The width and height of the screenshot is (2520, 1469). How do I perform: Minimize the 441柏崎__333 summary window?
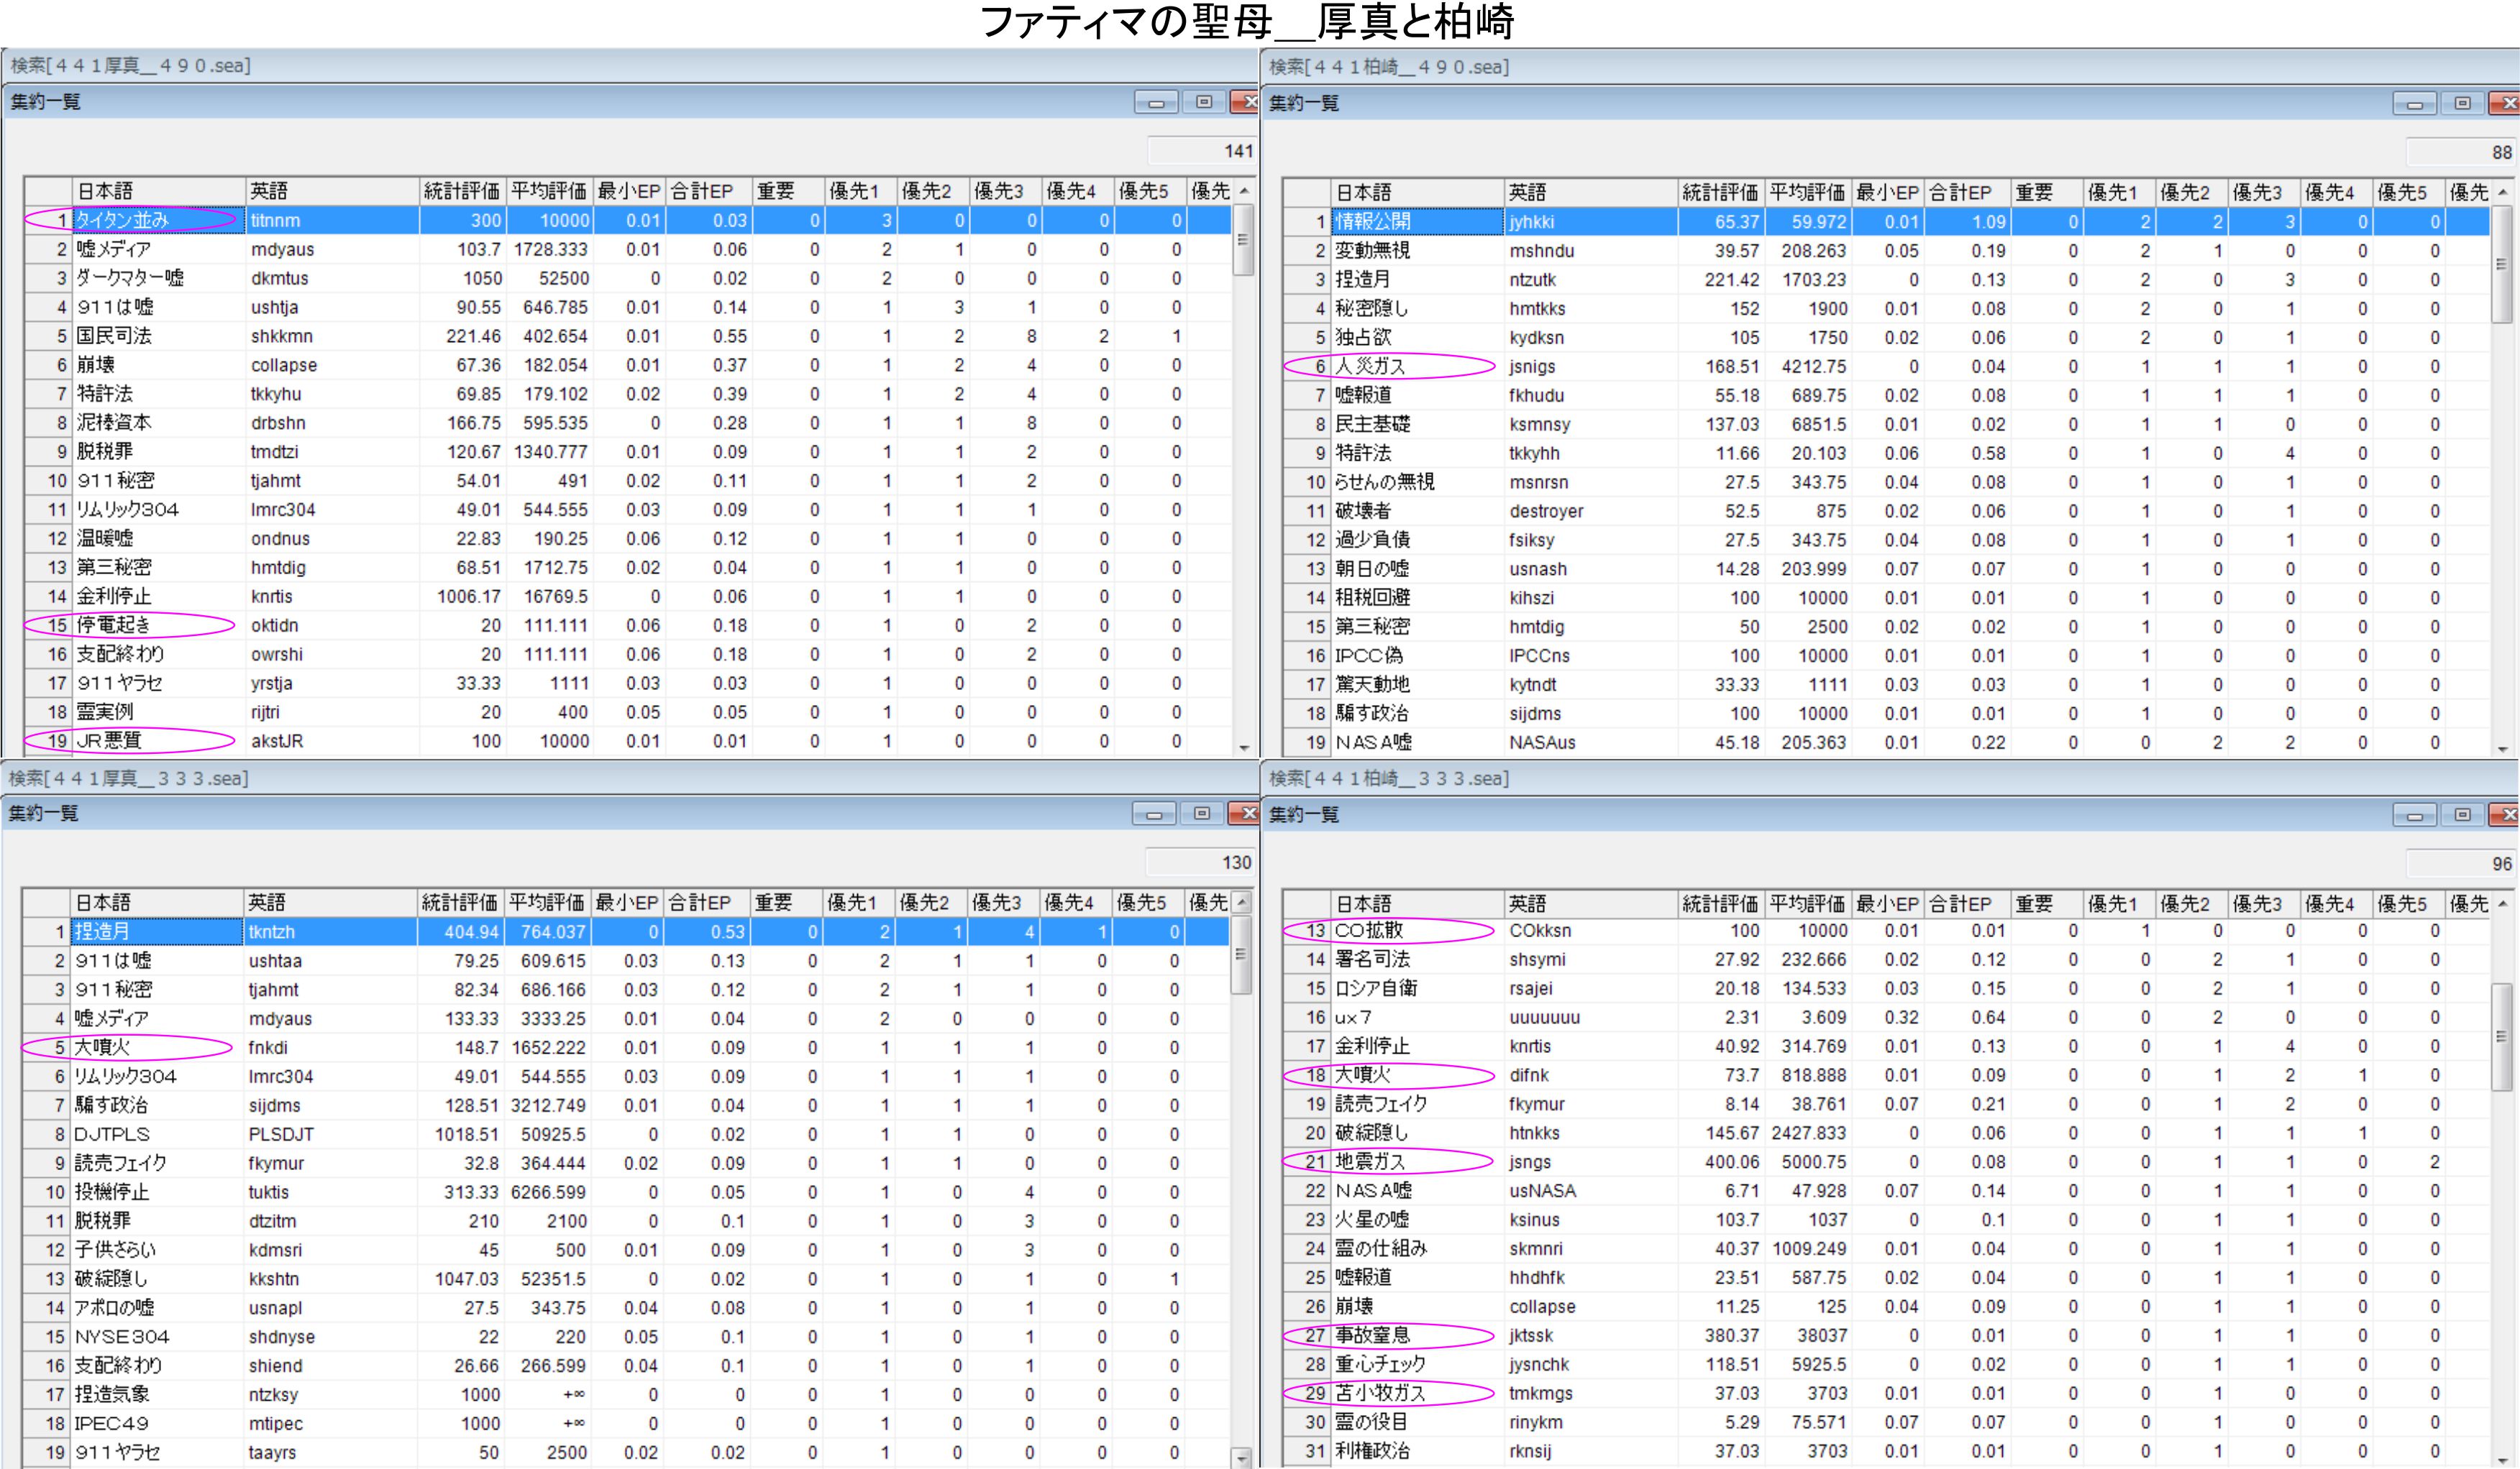[x=2414, y=816]
